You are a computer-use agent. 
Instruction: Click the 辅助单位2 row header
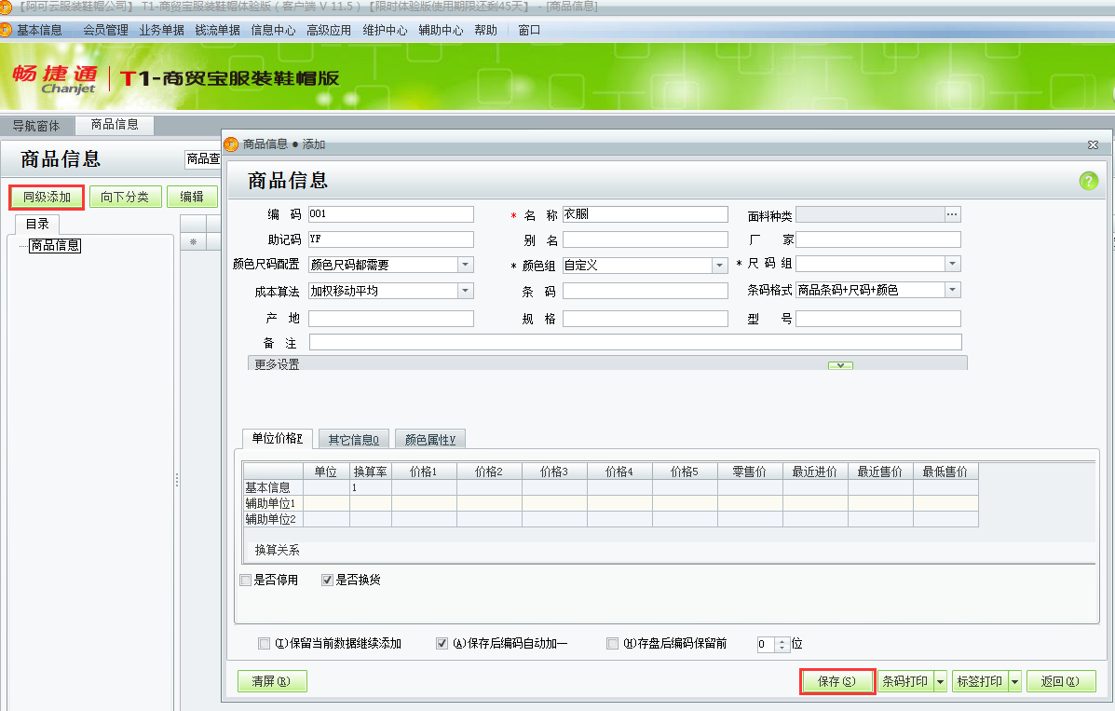pos(273,519)
